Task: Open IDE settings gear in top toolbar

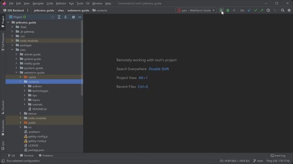Action: coord(289,10)
